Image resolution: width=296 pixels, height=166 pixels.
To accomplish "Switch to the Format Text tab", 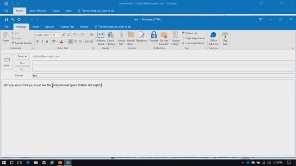I will coord(67,27).
